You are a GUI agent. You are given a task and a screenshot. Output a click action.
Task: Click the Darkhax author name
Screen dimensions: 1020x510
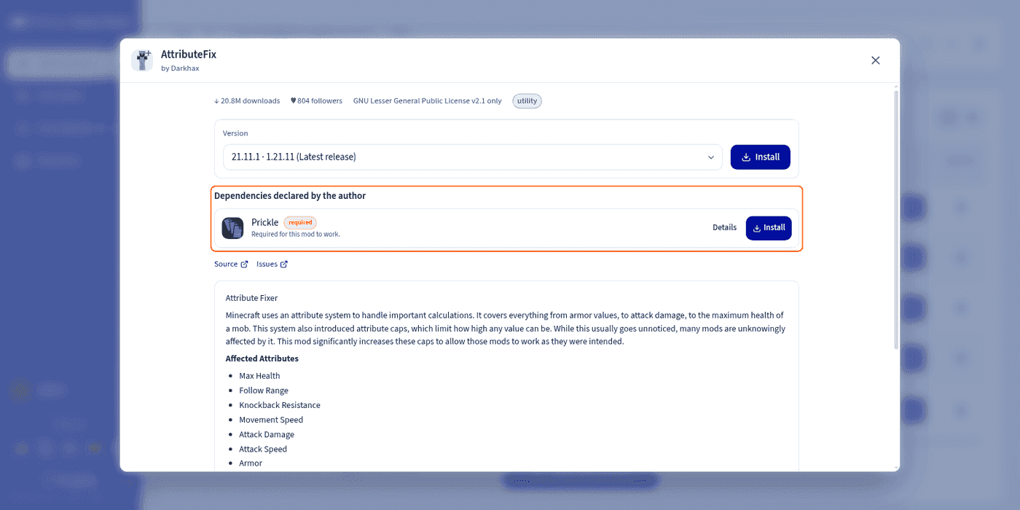click(x=185, y=68)
